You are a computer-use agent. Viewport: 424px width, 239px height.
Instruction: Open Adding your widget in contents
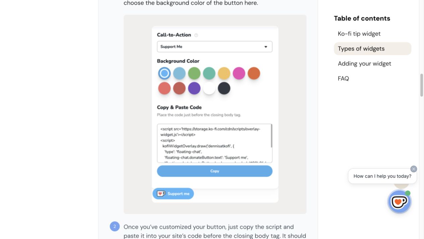tap(364, 63)
